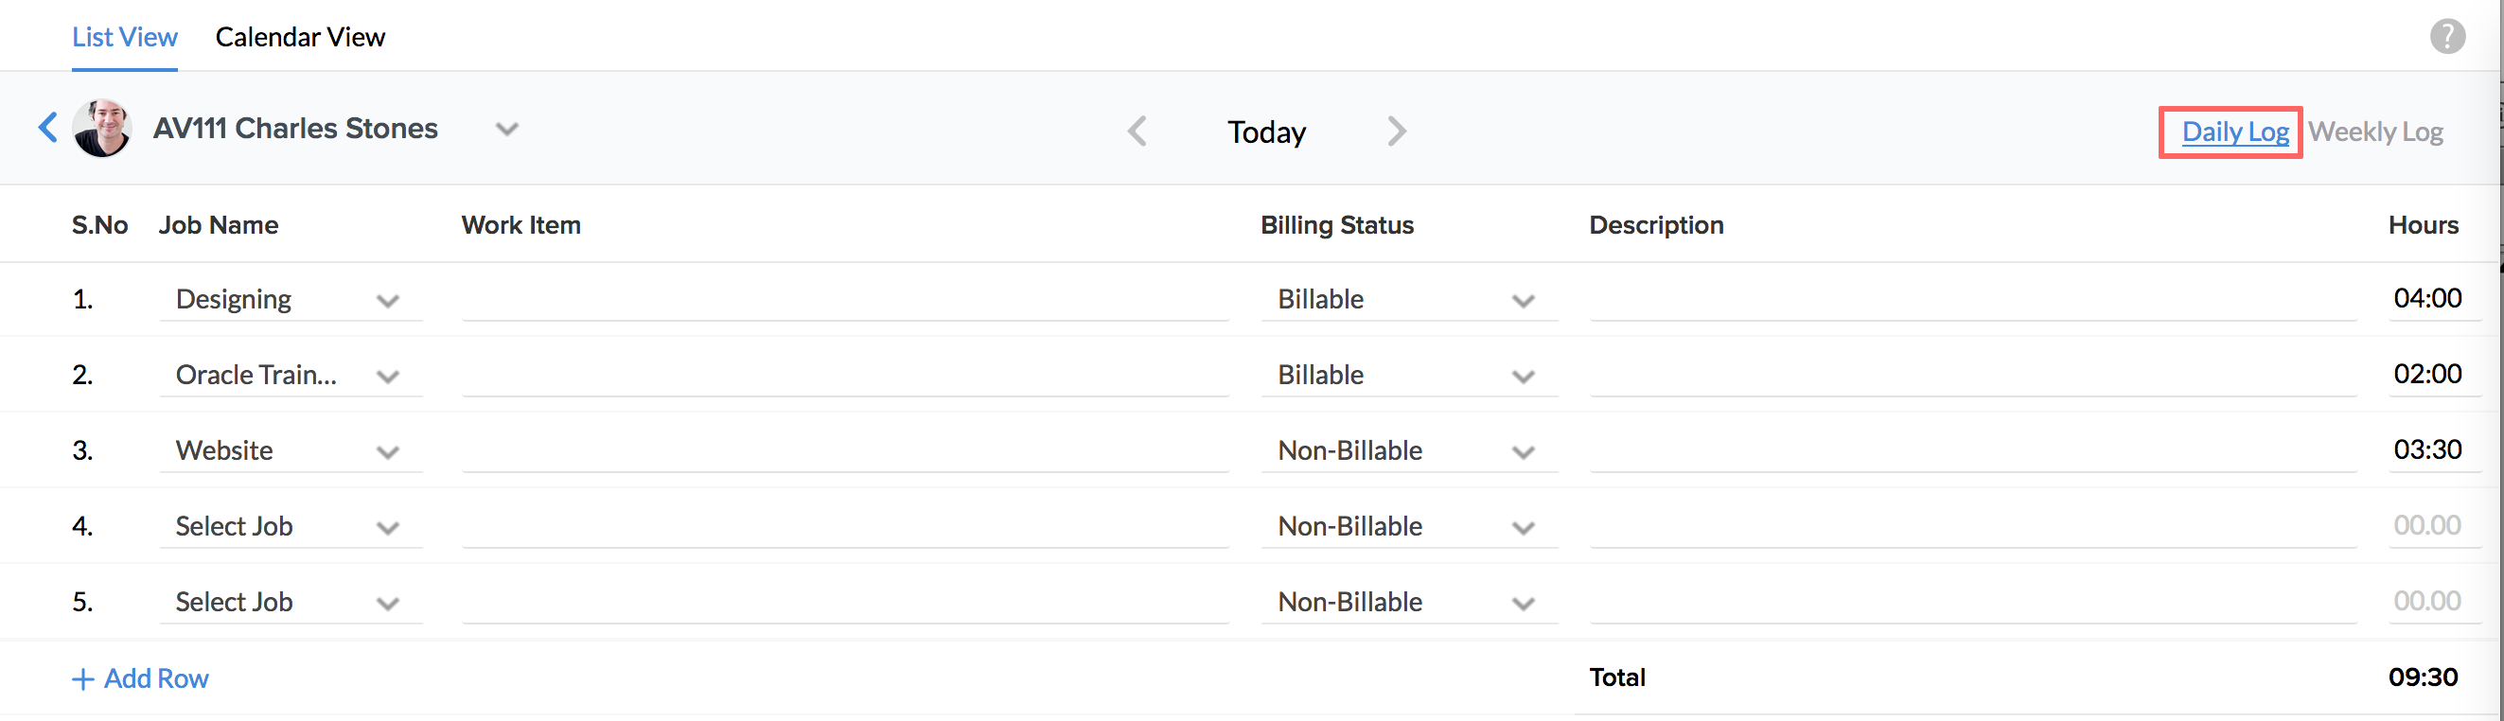The width and height of the screenshot is (2504, 721).
Task: Click the Work Item field for Designing
Action: point(845,299)
